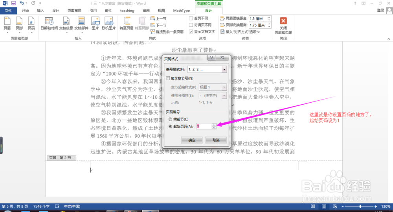Switch to the 页面布局 page layout tab
This screenshot has height=212, width=393.
74,11
